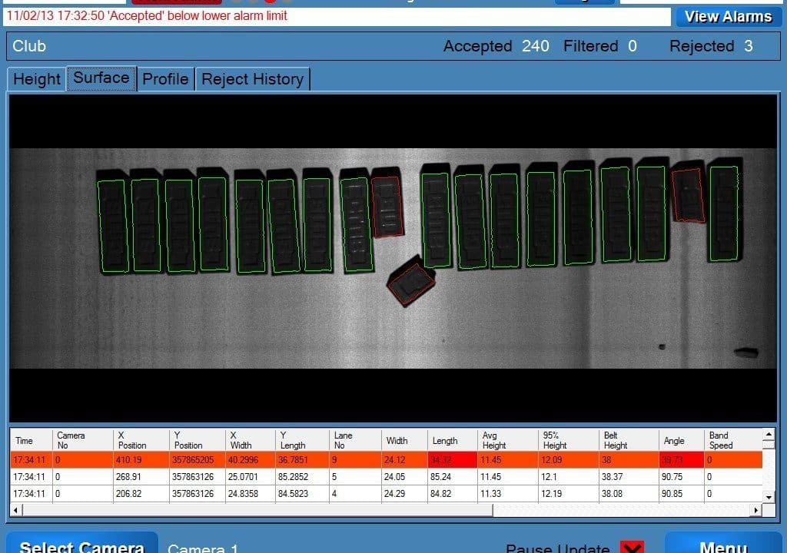Viewport: 787px width, 553px height.
Task: Click the Angle column header
Action: tap(674, 441)
